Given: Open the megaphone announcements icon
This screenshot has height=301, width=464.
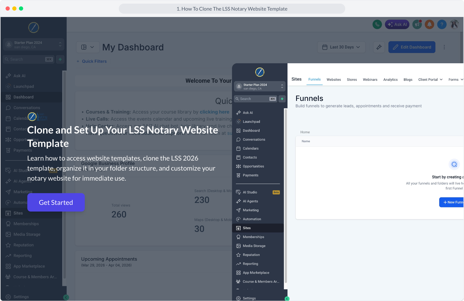Looking at the screenshot, I should pos(417,25).
